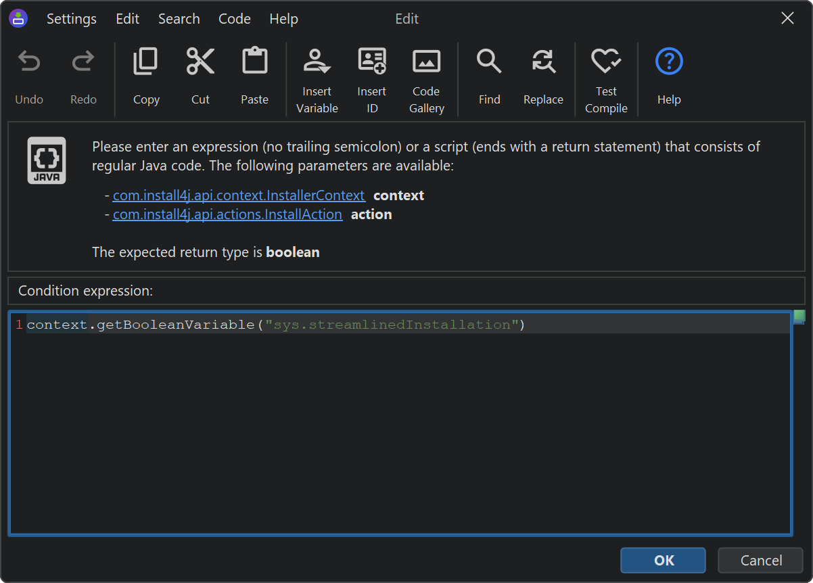
Task: Cancel the edit dialog
Action: point(760,560)
